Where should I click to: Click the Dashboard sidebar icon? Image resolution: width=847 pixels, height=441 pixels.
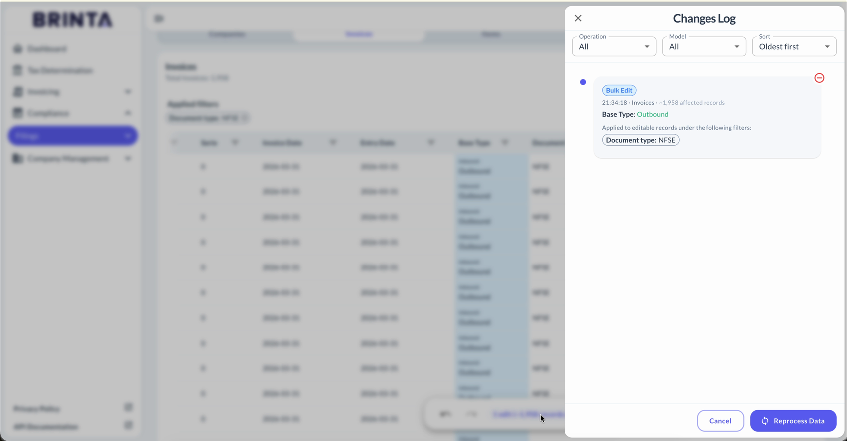click(18, 49)
